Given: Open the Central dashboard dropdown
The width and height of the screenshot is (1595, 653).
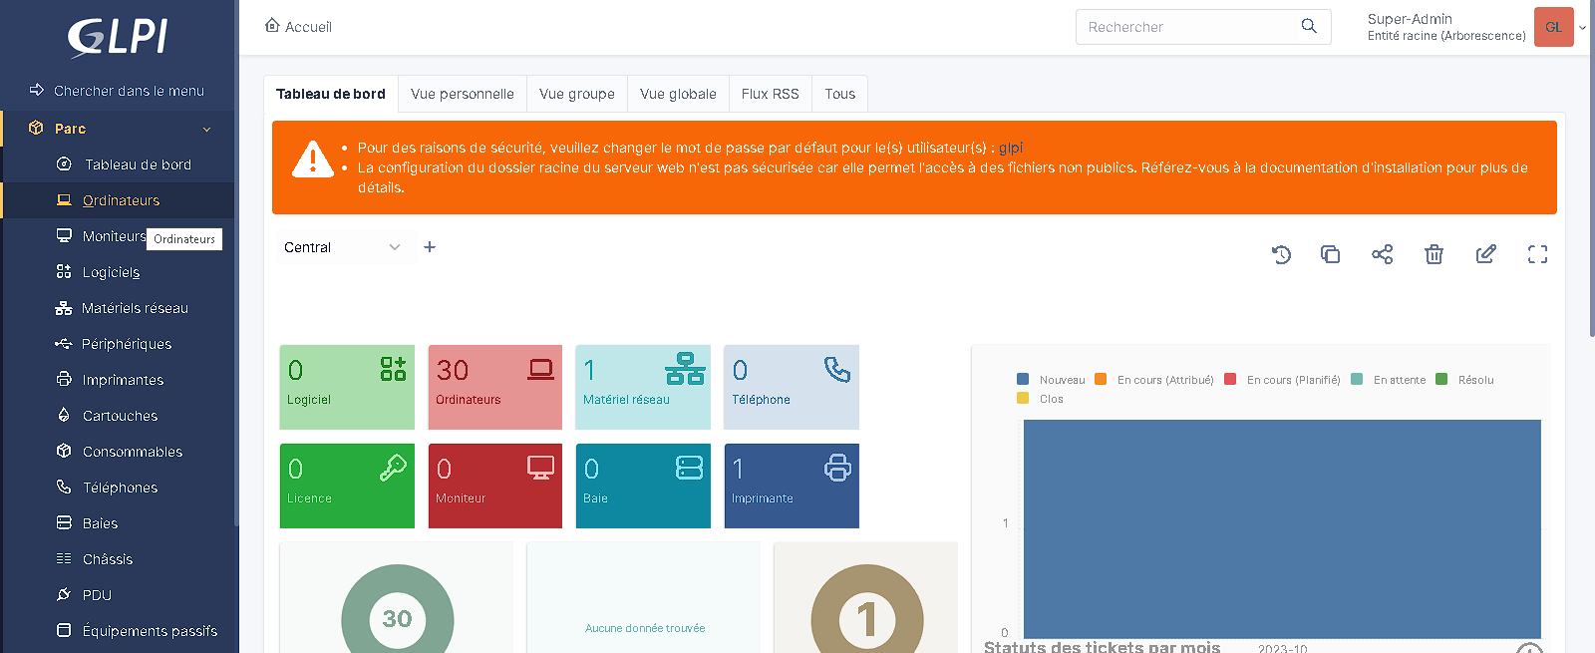Looking at the screenshot, I should (x=342, y=247).
